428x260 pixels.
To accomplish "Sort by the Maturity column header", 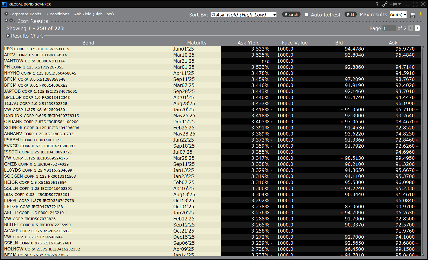I will coord(197,43).
